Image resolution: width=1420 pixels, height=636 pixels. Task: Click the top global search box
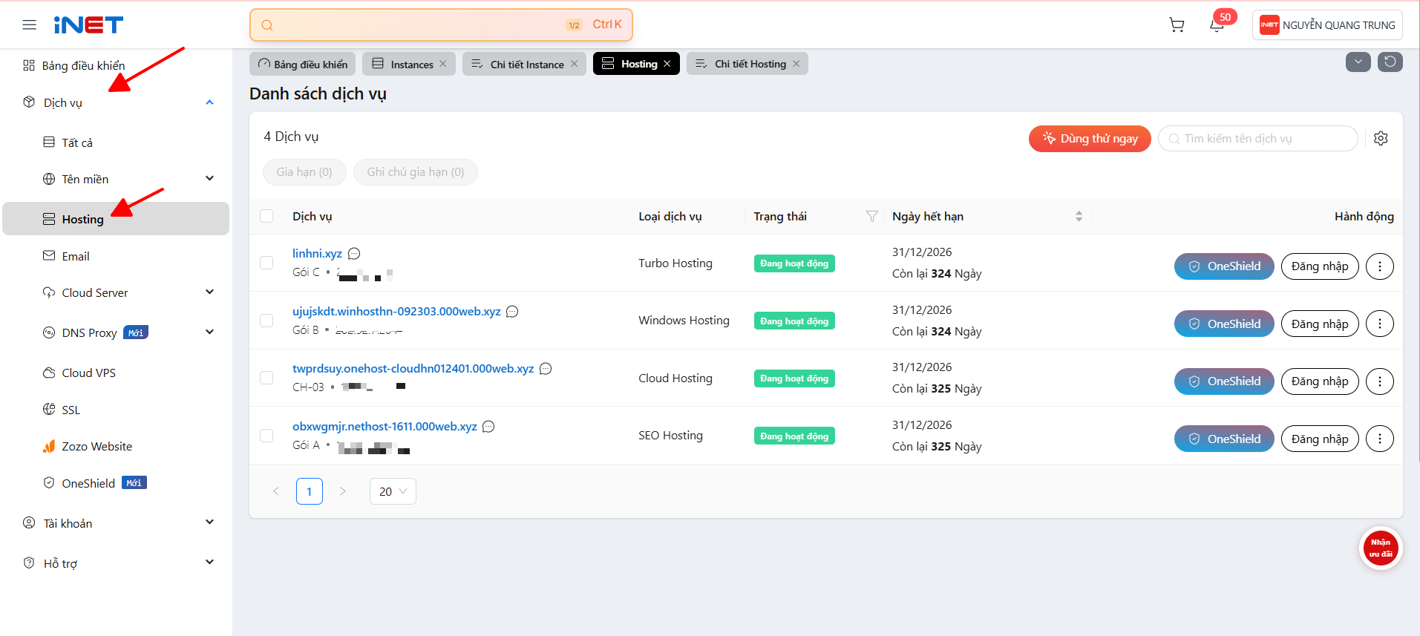click(441, 25)
